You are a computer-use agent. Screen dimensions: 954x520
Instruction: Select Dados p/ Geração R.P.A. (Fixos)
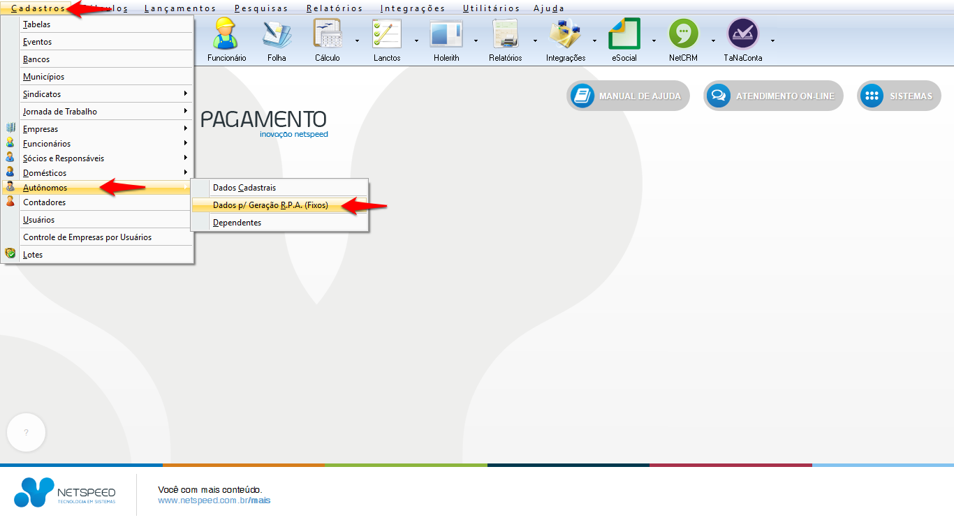coord(270,205)
